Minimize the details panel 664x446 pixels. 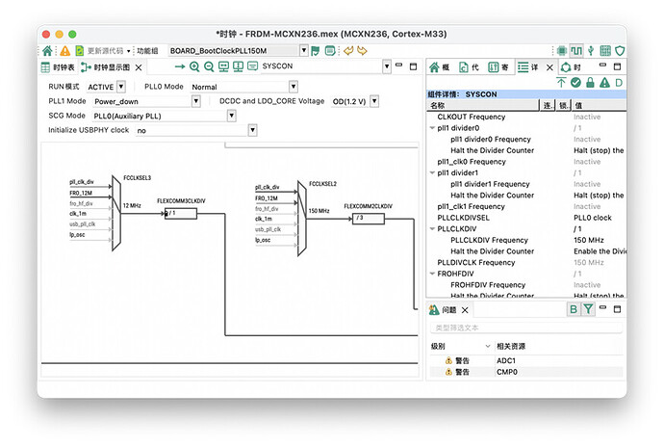[602, 66]
